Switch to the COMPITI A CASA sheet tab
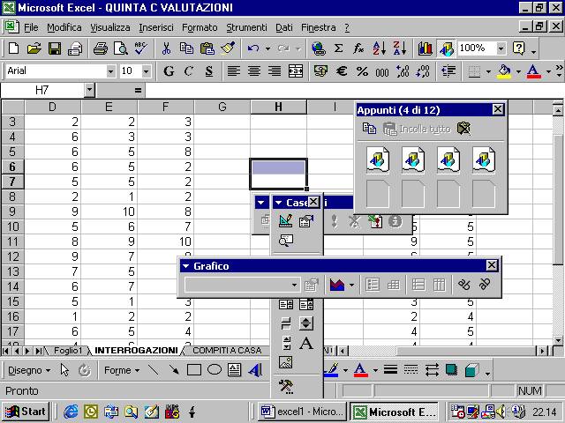The height and width of the screenshot is (423, 565). (227, 350)
